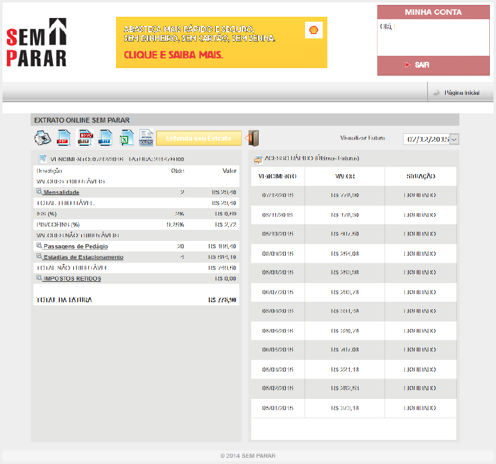Click the R$ 2,72 value
The height and width of the screenshot is (464, 496).
[226, 225]
